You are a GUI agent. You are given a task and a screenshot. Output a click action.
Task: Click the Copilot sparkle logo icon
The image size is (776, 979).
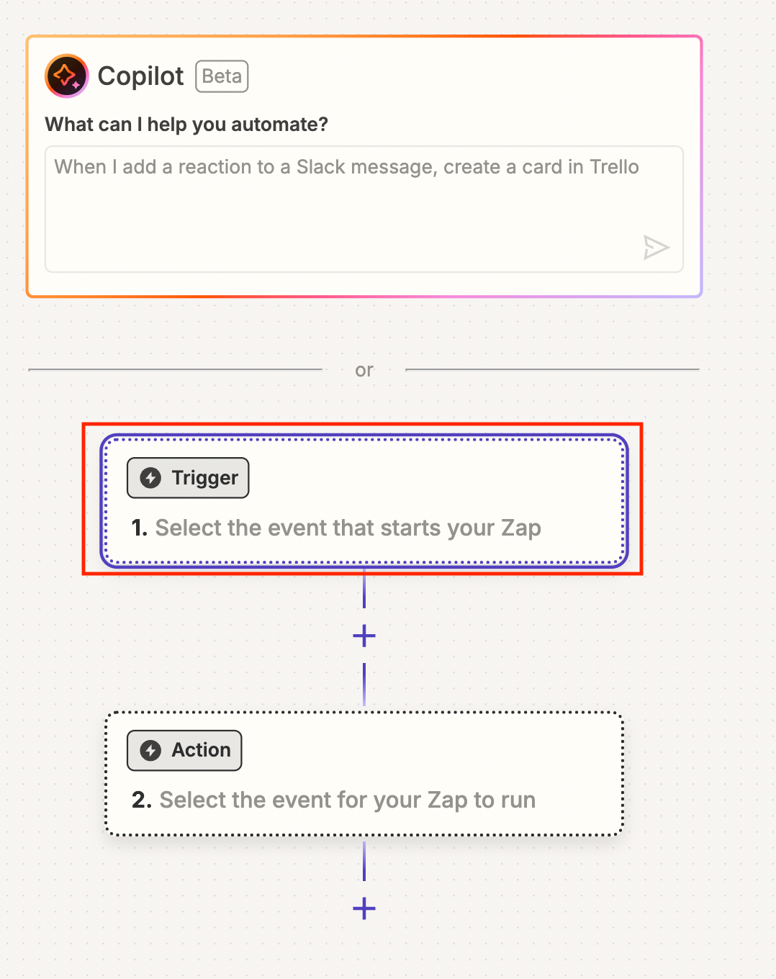[66, 76]
